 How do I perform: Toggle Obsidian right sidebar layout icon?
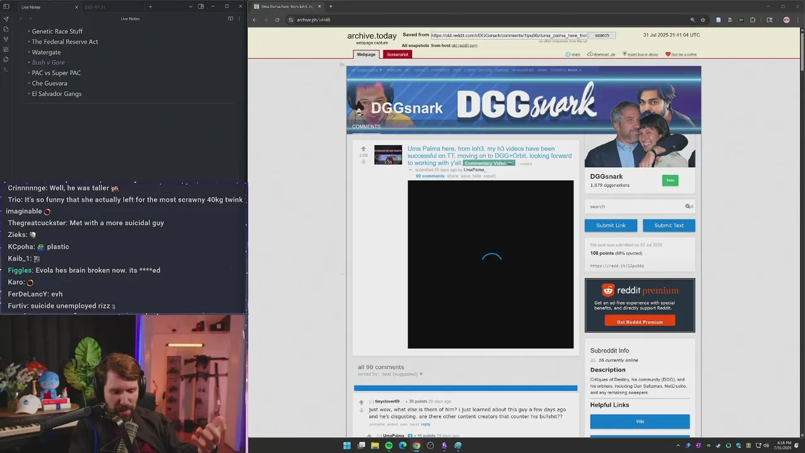(201, 6)
